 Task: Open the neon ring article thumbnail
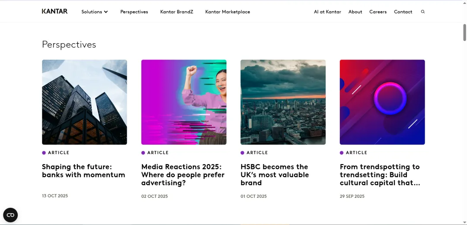[382, 102]
